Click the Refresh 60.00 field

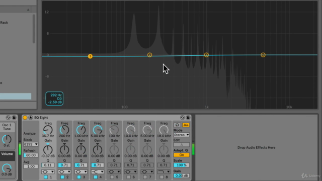[x=31, y=155]
